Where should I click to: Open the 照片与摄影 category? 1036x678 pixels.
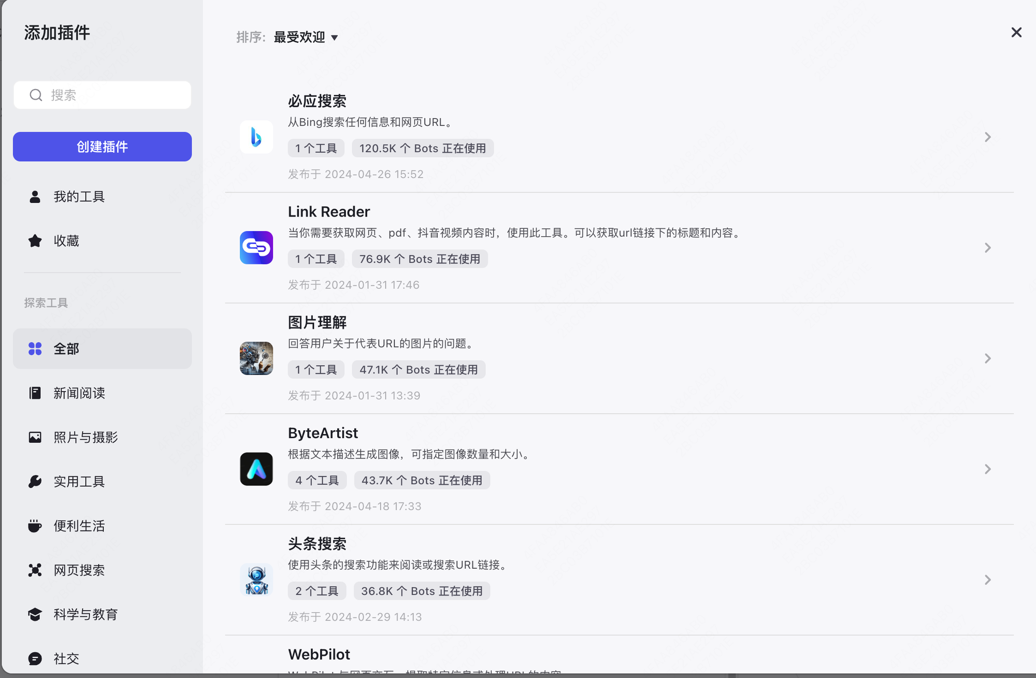pos(85,438)
